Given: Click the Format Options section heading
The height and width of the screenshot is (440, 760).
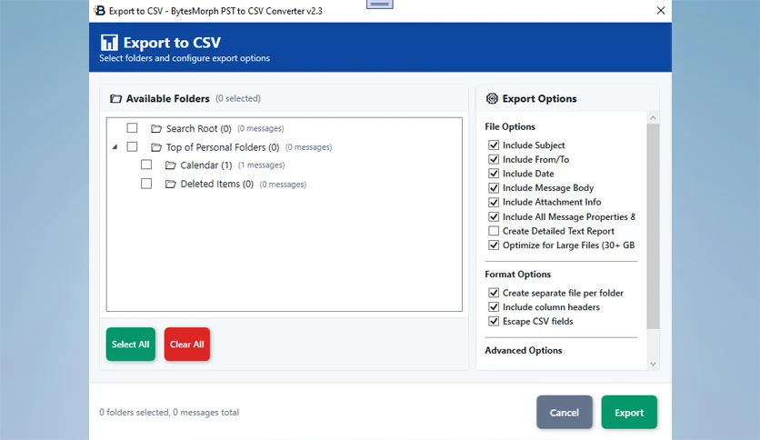Looking at the screenshot, I should pos(517,275).
